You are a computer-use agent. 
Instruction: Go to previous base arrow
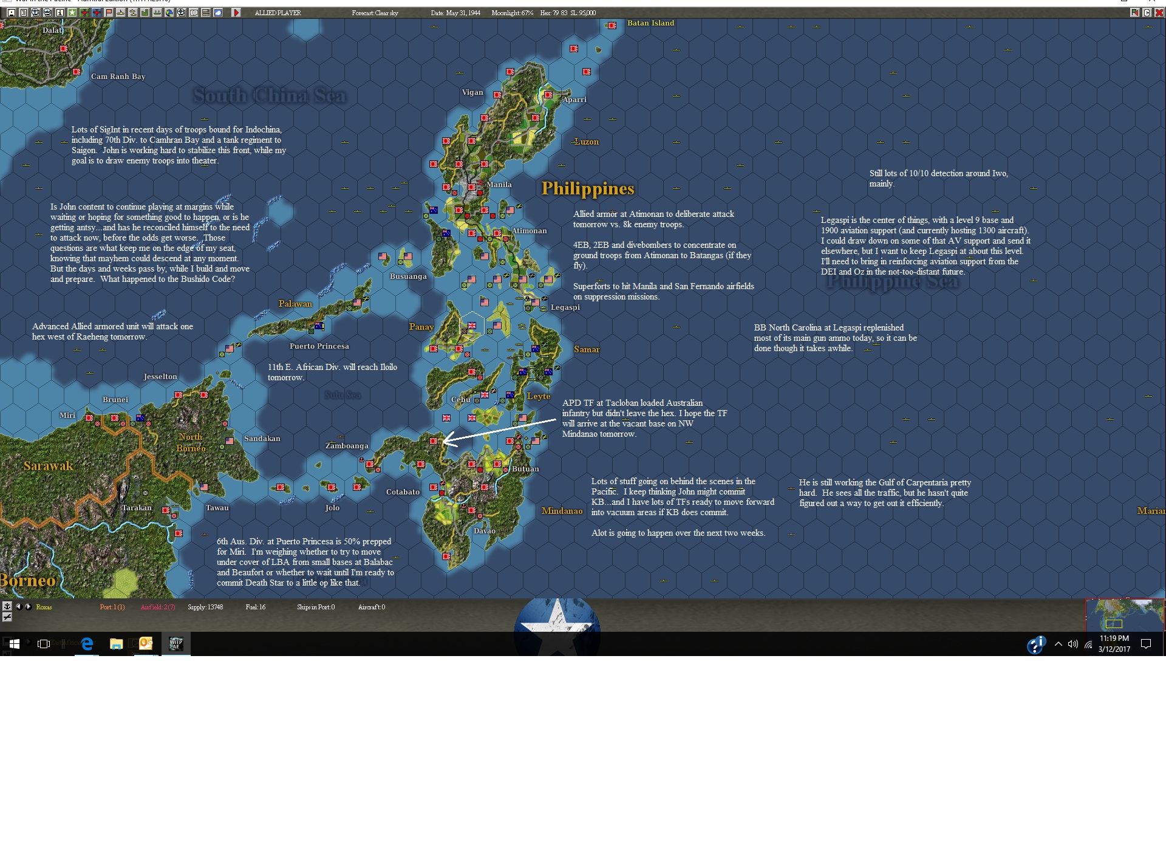point(18,606)
